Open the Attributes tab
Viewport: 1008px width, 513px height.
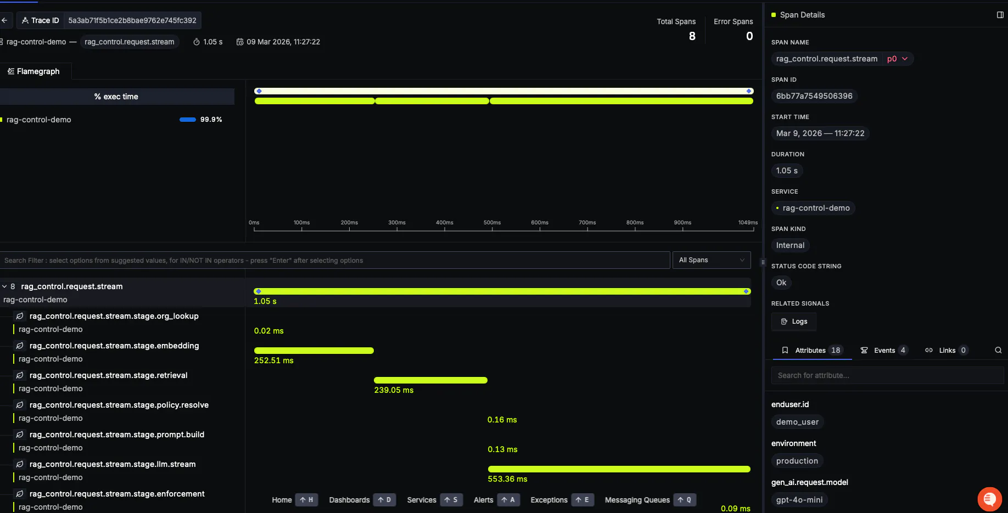[811, 350]
